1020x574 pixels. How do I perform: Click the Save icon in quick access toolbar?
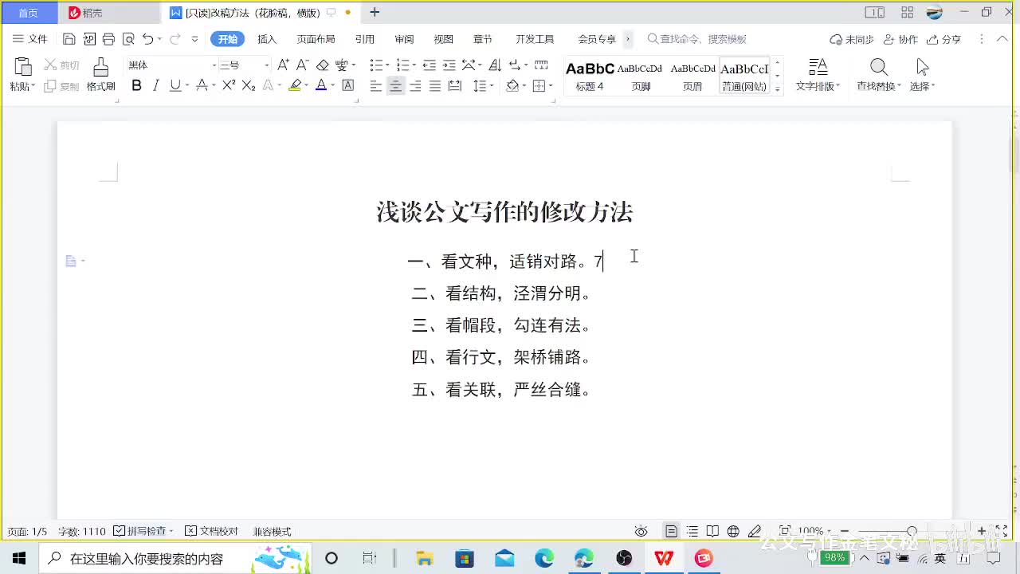point(69,39)
